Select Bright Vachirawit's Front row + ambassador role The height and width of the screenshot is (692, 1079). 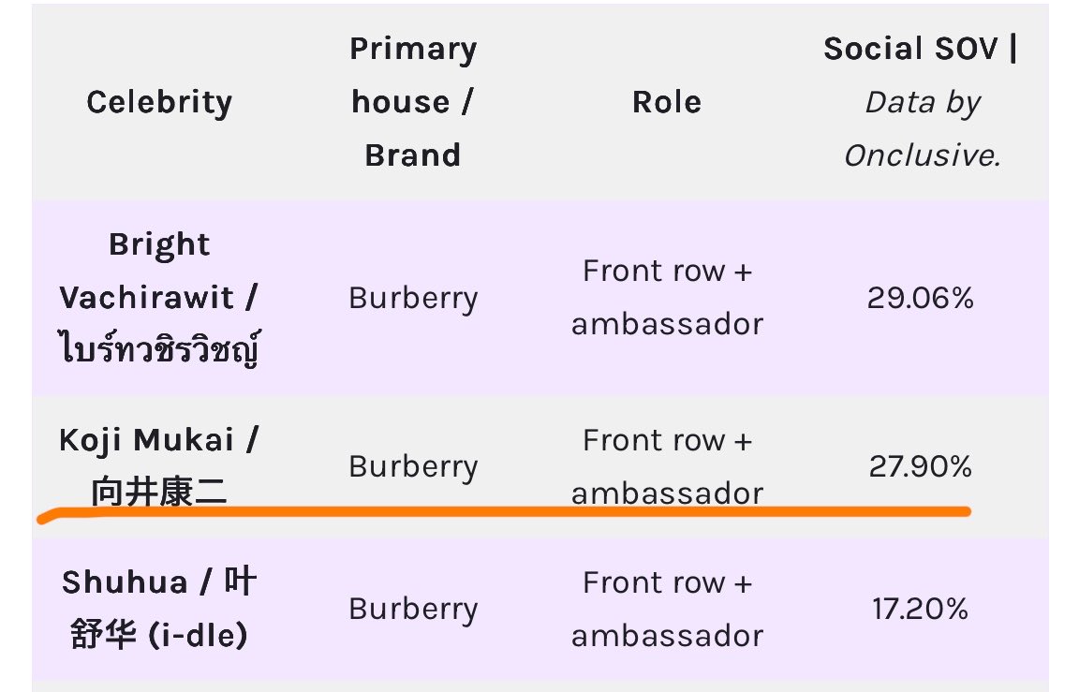coord(667,297)
